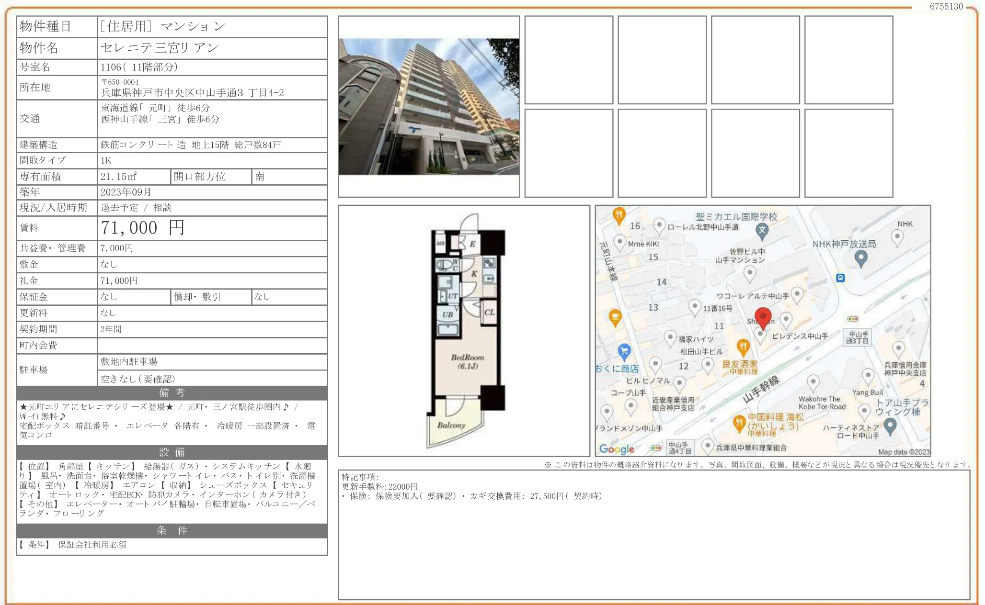
Task: Click the Google logo on the map
Action: (616, 449)
